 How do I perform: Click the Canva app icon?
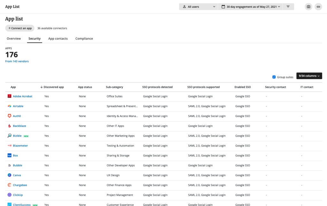[9, 175]
